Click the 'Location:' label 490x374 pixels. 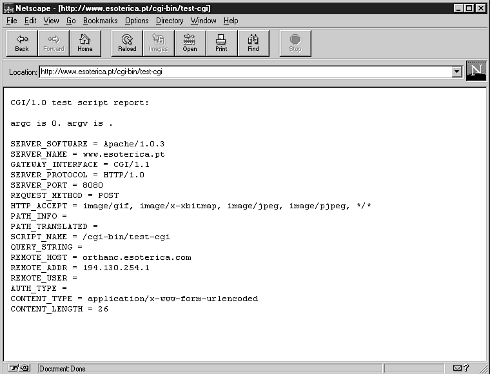23,72
